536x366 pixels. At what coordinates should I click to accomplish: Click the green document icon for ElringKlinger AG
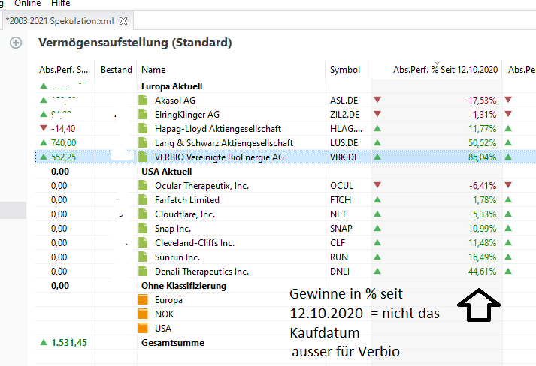pos(144,115)
